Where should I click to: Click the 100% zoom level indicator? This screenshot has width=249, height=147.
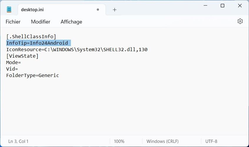coord(119,141)
